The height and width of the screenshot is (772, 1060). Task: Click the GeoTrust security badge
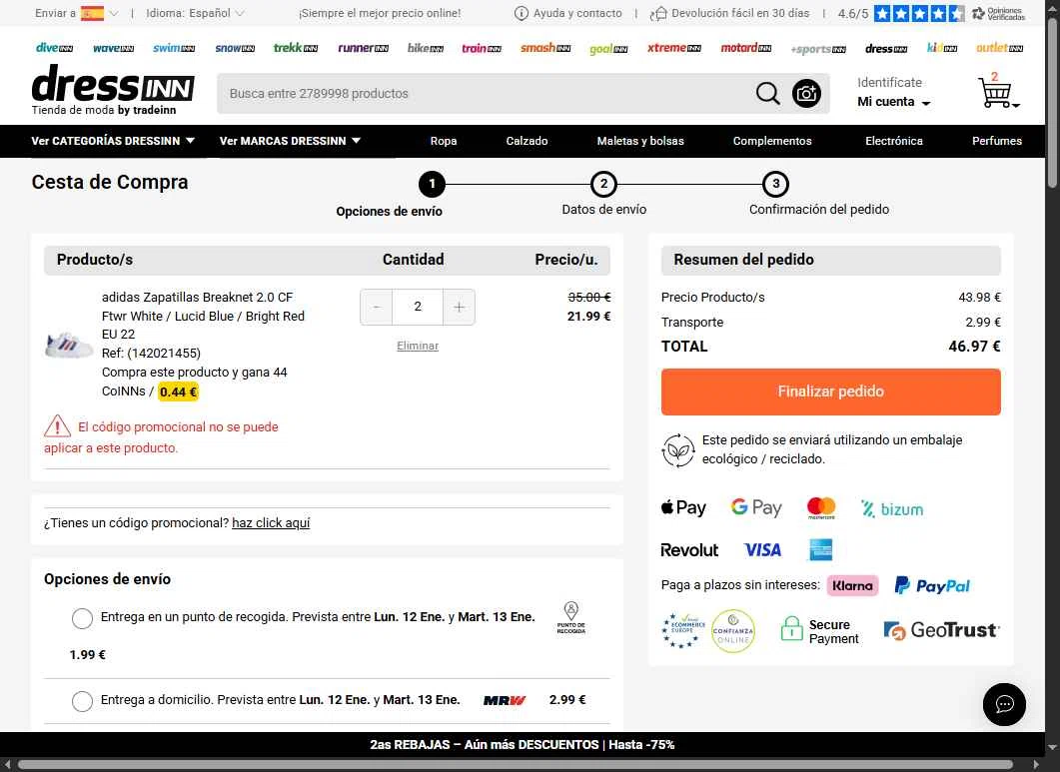point(941,631)
